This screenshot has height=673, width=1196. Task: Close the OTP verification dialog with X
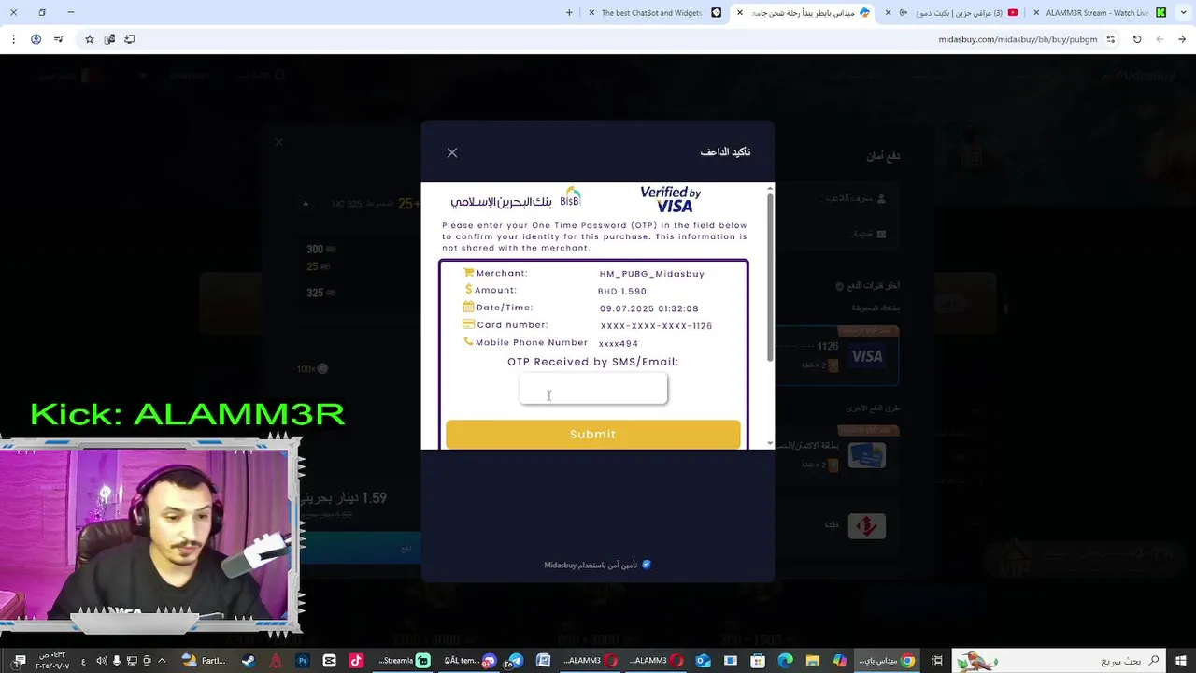pos(452,152)
